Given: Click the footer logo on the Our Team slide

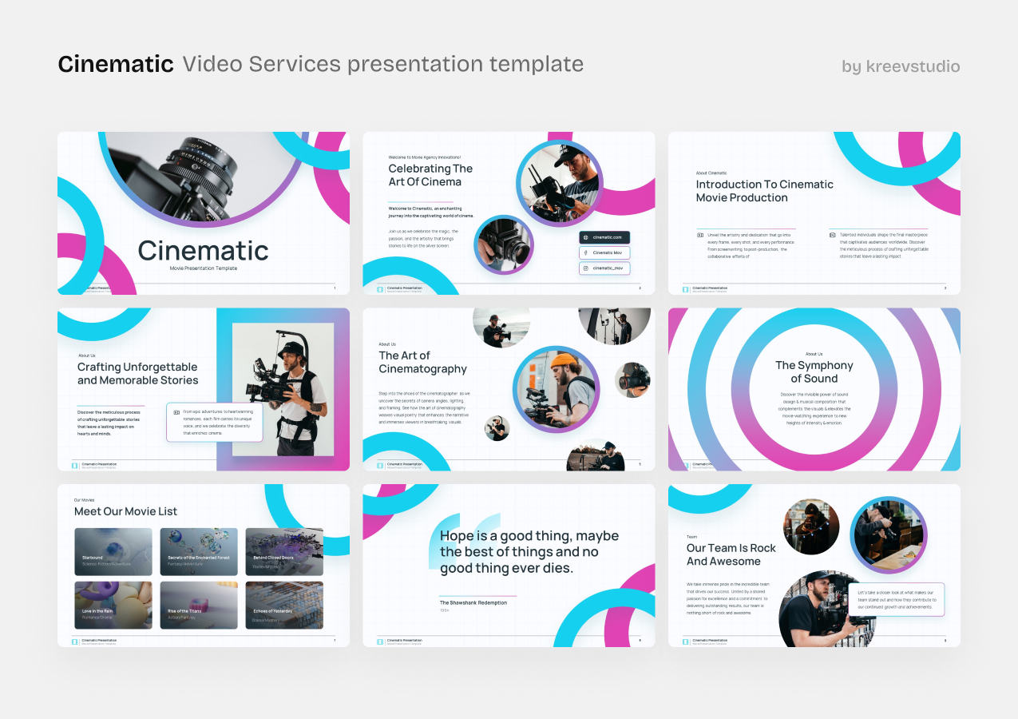Looking at the screenshot, I should 687,640.
